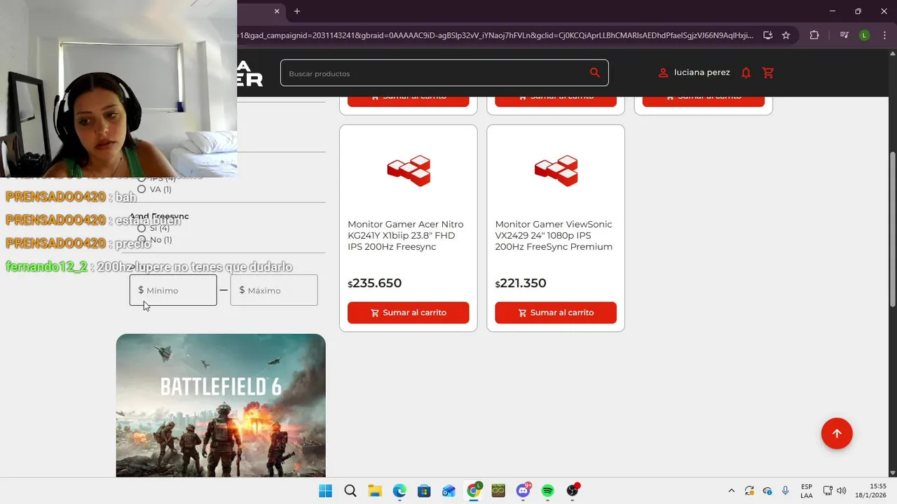Click the ViewSonic product image placeholder
Screen dimensions: 897x504
pos(556,171)
